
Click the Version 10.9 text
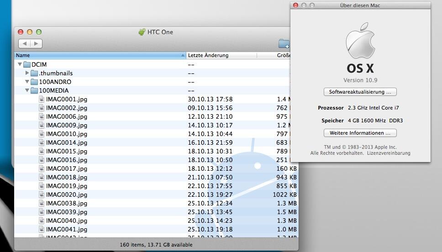click(360, 80)
